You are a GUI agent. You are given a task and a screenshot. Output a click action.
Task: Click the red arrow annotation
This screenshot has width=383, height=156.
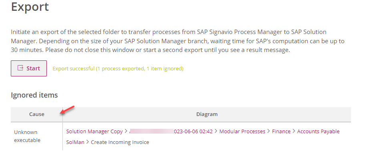(67, 110)
